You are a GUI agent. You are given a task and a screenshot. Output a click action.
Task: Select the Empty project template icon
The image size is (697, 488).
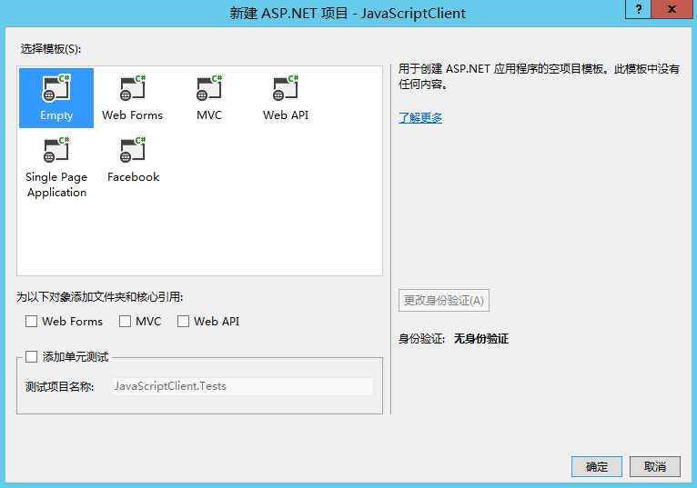(x=56, y=97)
